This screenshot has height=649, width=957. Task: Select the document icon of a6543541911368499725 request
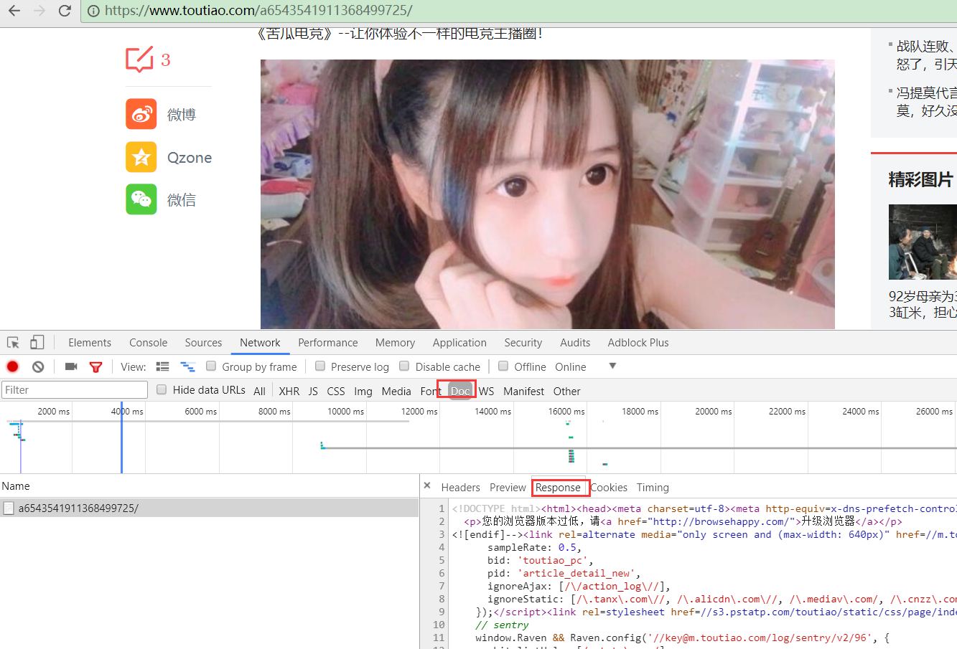click(9, 508)
